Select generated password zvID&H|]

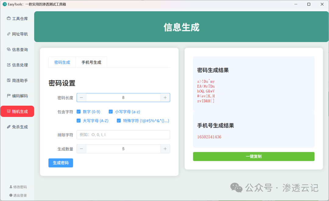point(206,101)
